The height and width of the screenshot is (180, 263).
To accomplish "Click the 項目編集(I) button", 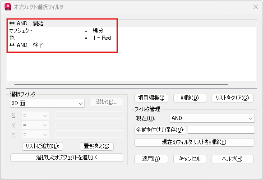I will [x=151, y=98].
